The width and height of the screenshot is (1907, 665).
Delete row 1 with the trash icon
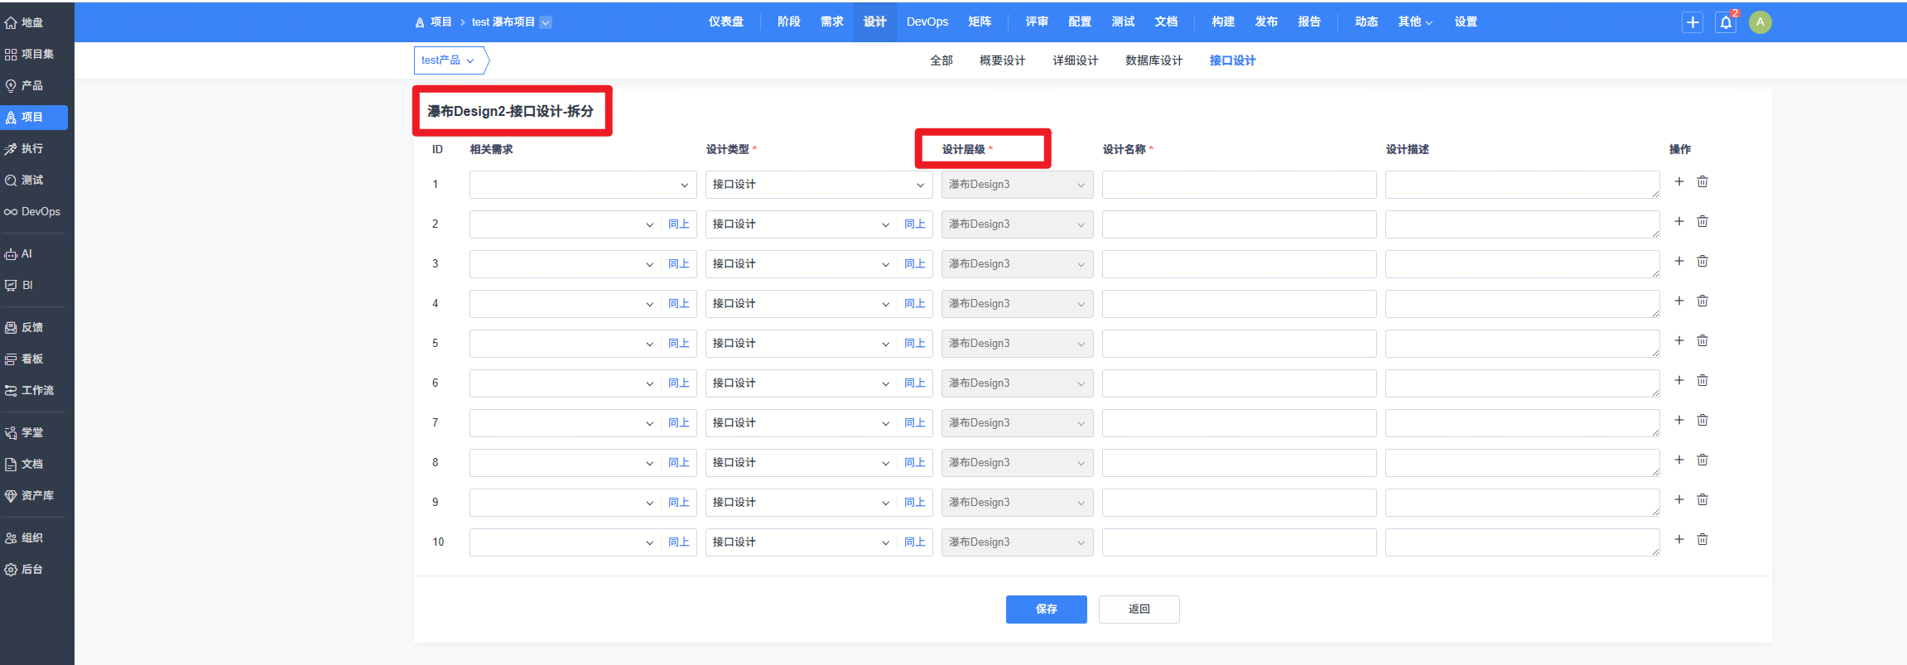pyautogui.click(x=1702, y=181)
